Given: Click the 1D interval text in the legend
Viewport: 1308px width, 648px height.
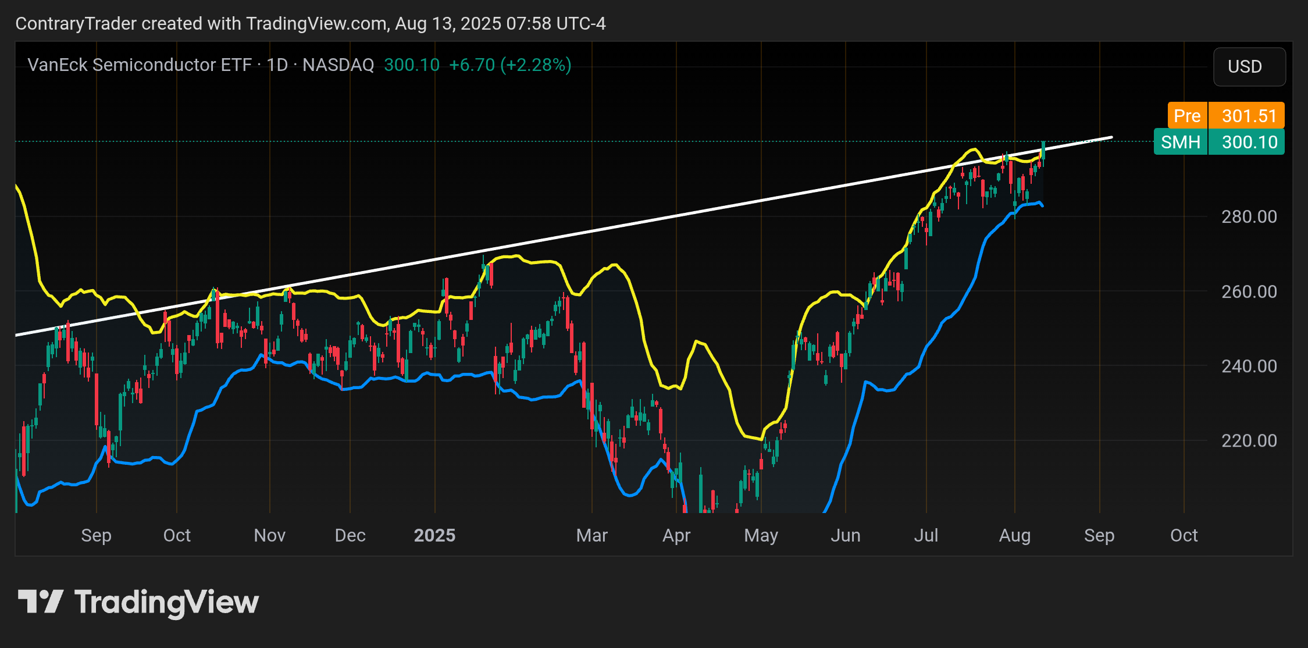Looking at the screenshot, I should click(x=277, y=65).
